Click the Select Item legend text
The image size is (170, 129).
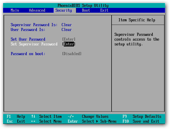pyautogui.click(x=50, y=117)
